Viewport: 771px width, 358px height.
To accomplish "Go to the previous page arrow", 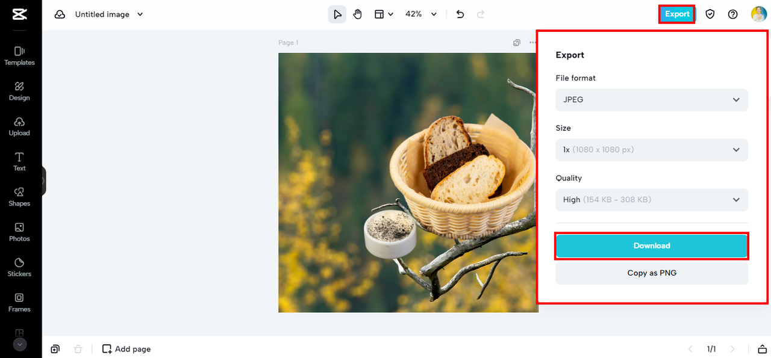I will [691, 349].
